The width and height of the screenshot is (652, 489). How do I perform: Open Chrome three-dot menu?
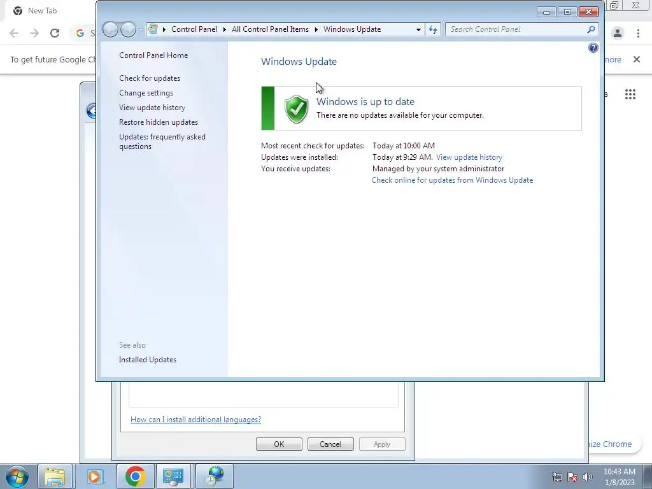[638, 33]
